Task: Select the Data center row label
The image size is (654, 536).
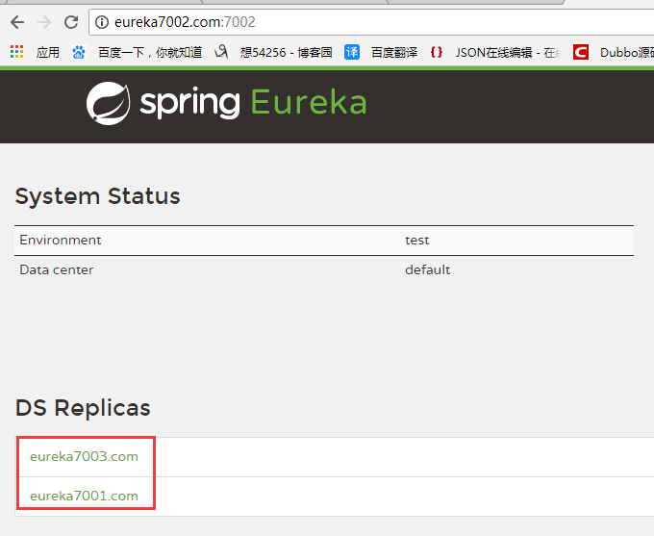Action: pos(57,269)
